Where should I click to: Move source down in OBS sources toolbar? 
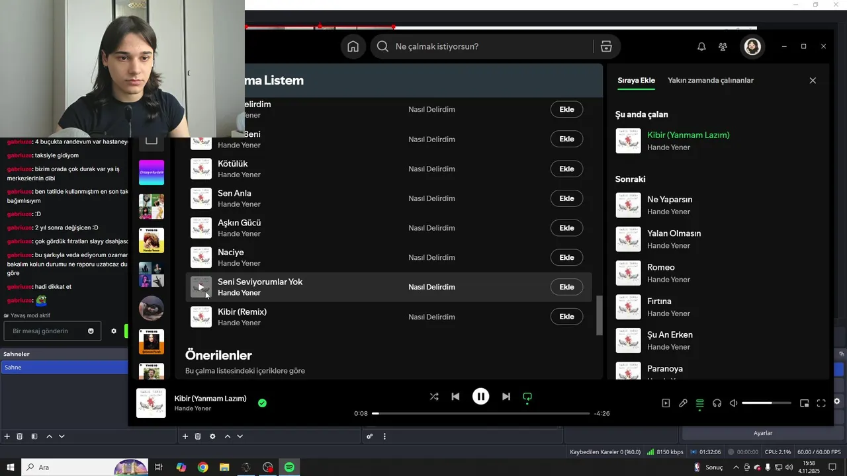[240, 436]
